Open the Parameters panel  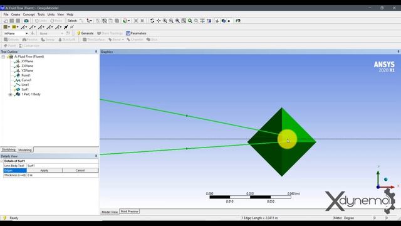click(x=136, y=33)
